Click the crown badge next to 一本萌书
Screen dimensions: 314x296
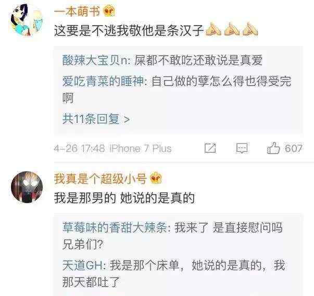click(x=109, y=11)
